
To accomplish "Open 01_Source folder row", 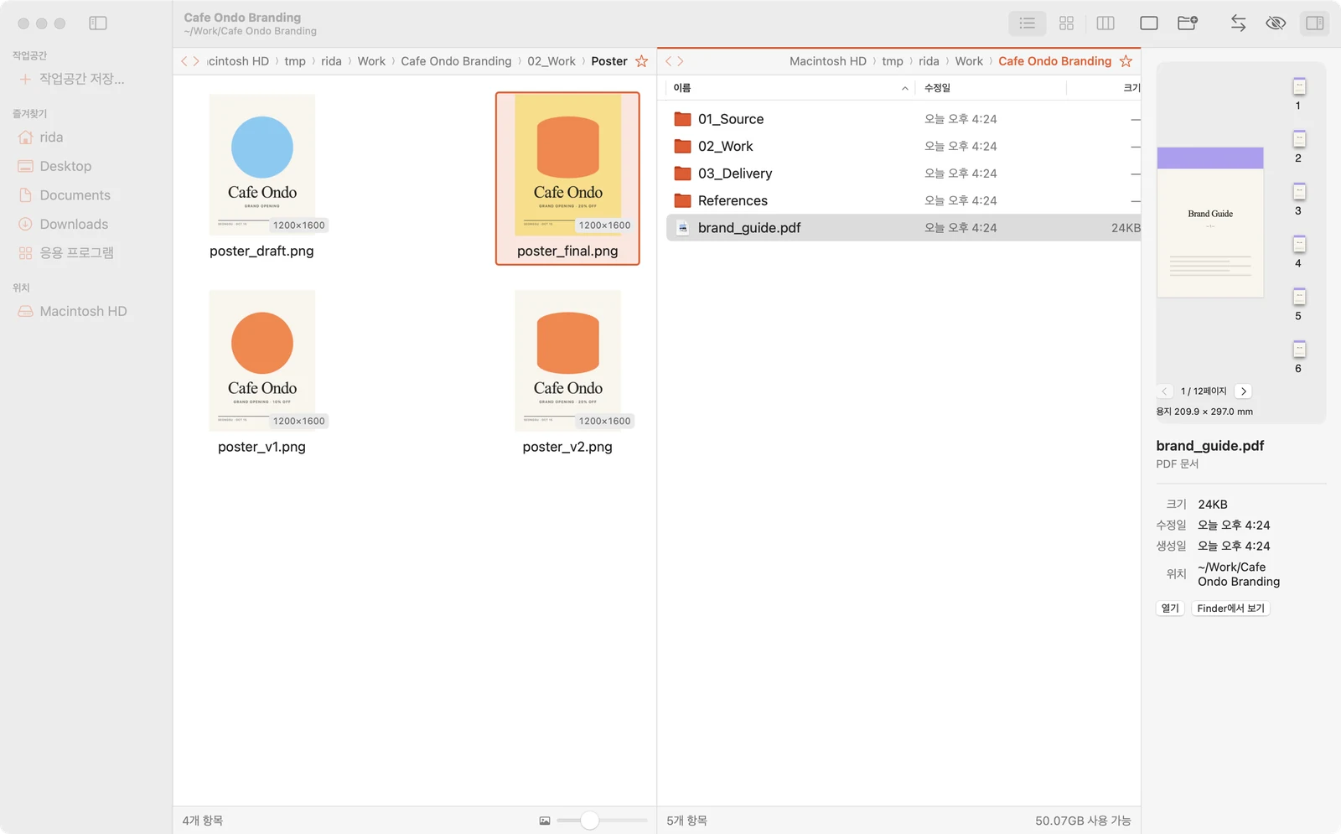I will 903,119.
